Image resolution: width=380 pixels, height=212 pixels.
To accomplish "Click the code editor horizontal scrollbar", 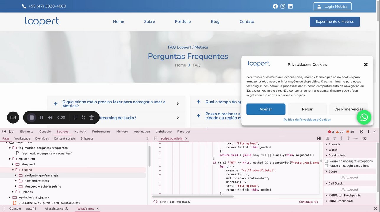I will click(x=193, y=196).
